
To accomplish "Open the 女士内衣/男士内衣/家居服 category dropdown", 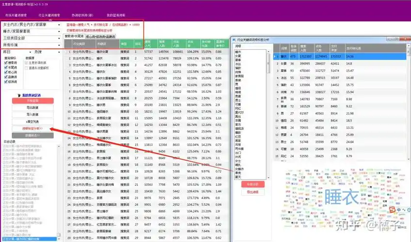I will 31,25.
